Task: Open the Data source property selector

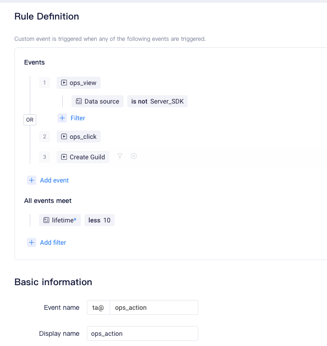Action: (x=98, y=101)
